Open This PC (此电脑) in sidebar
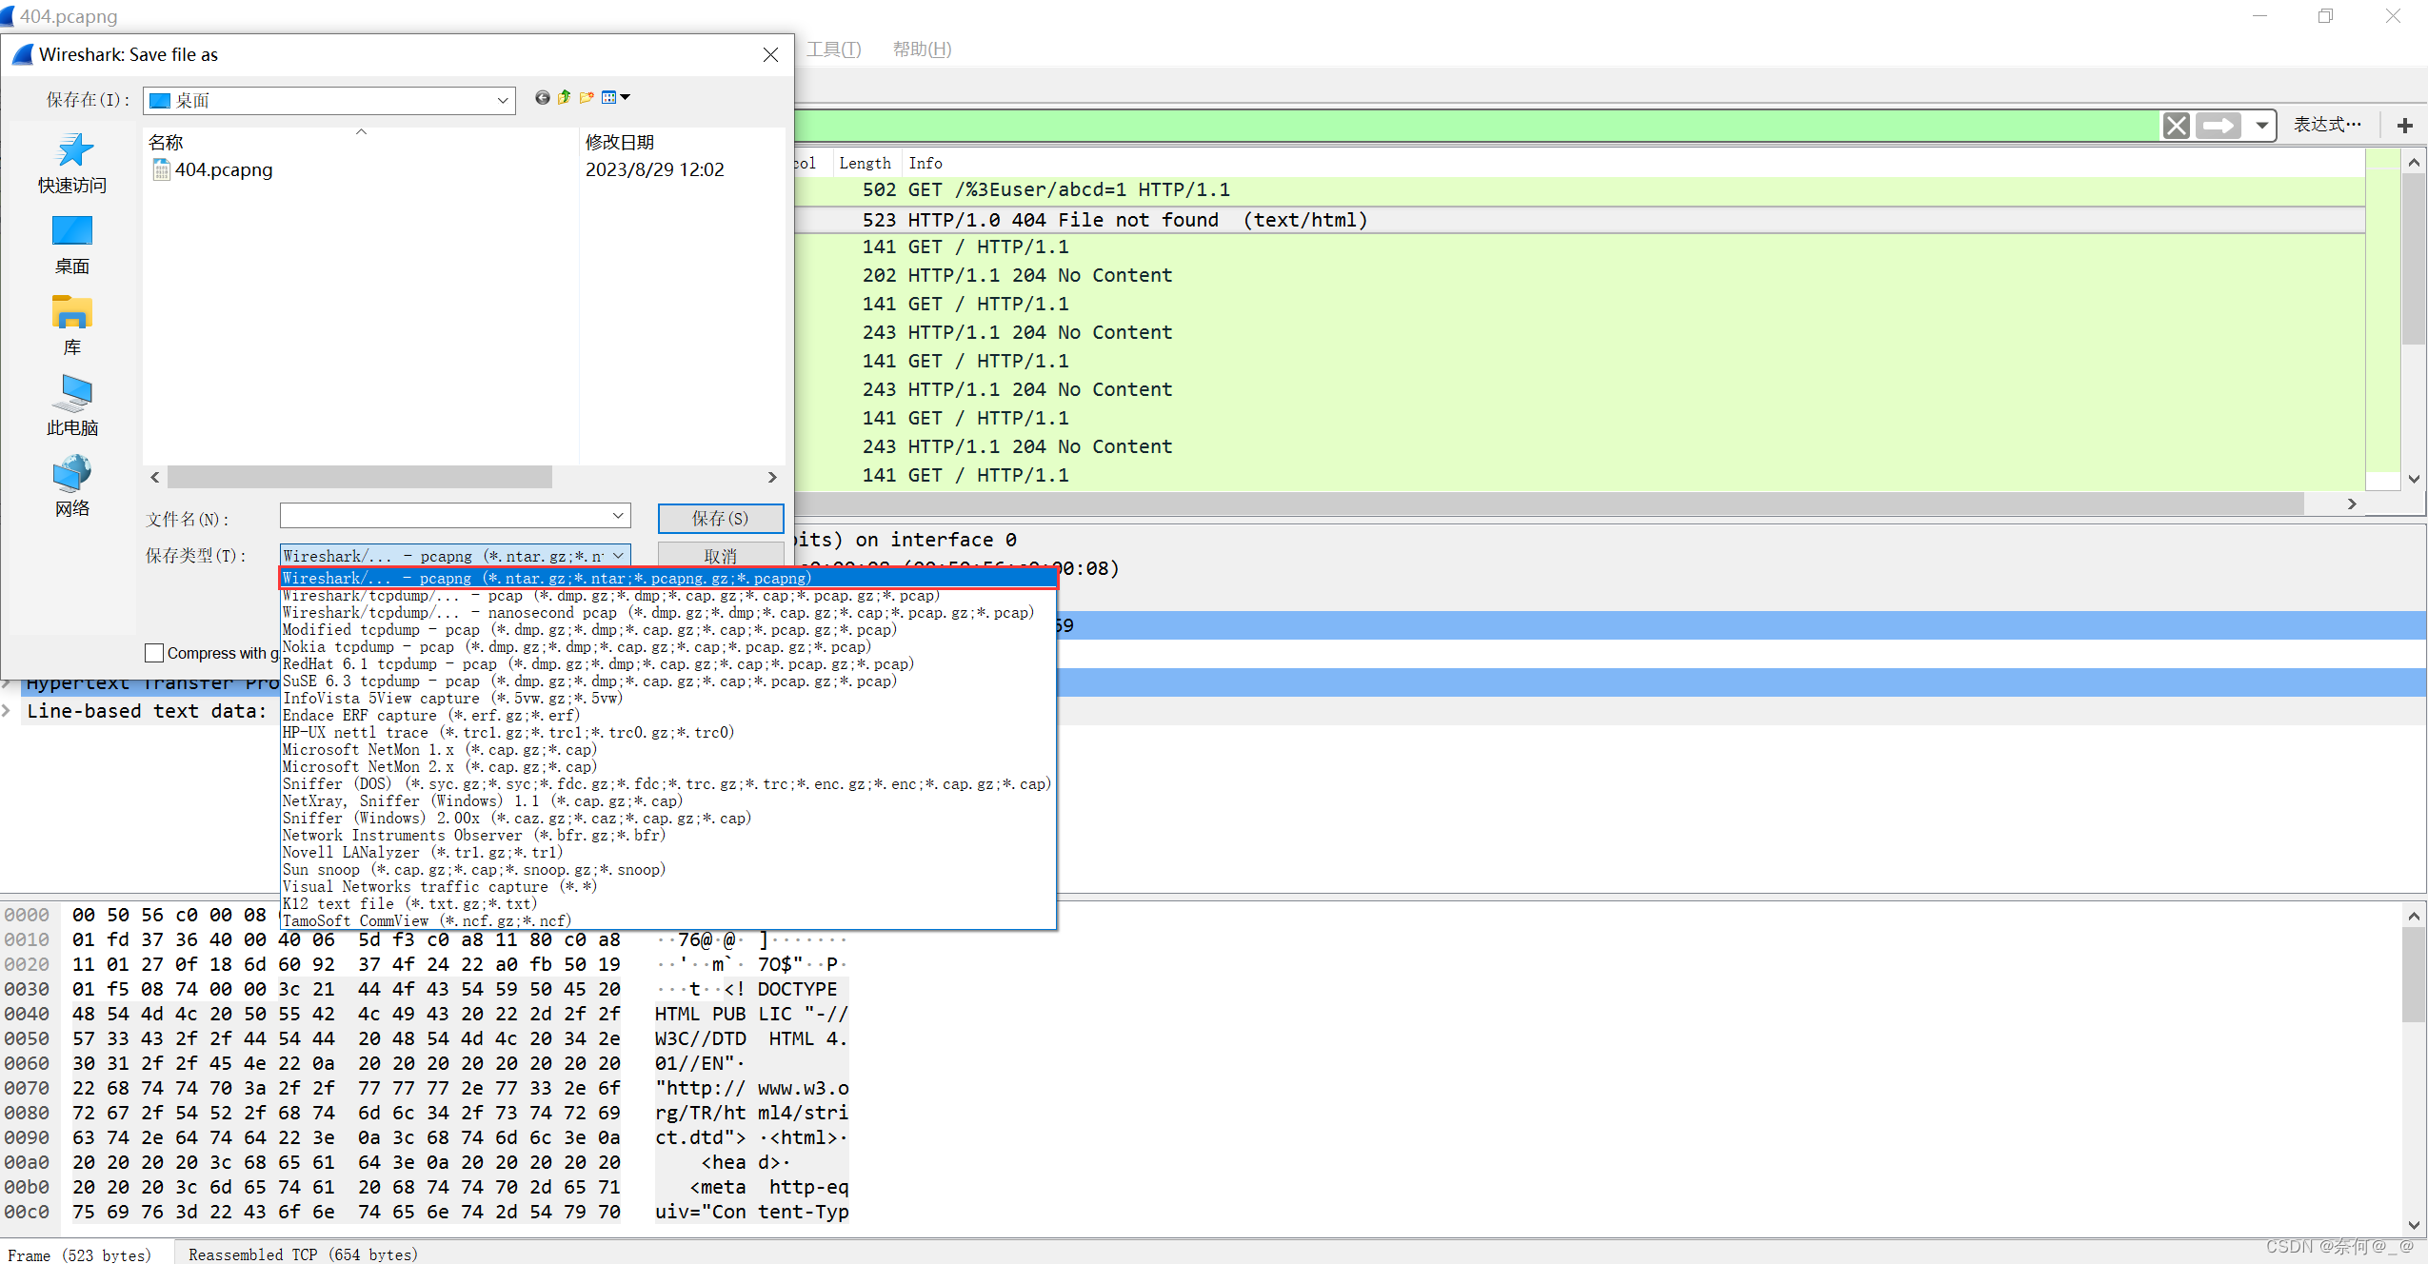This screenshot has height=1264, width=2428. [x=72, y=406]
